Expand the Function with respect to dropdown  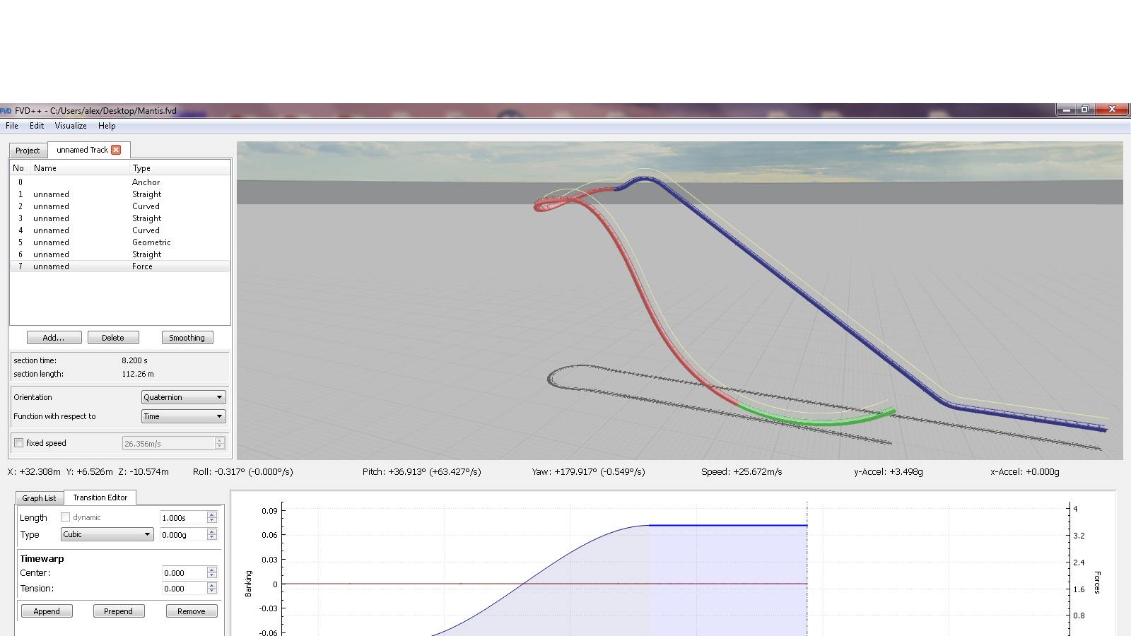[183, 416]
